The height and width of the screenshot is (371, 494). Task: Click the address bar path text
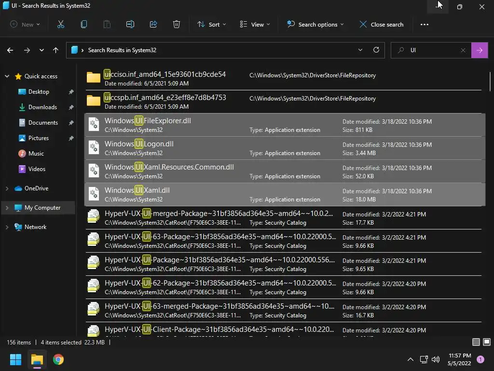coord(122,50)
